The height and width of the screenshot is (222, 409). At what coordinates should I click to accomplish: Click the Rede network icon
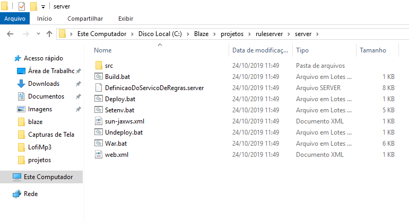tap(17, 194)
